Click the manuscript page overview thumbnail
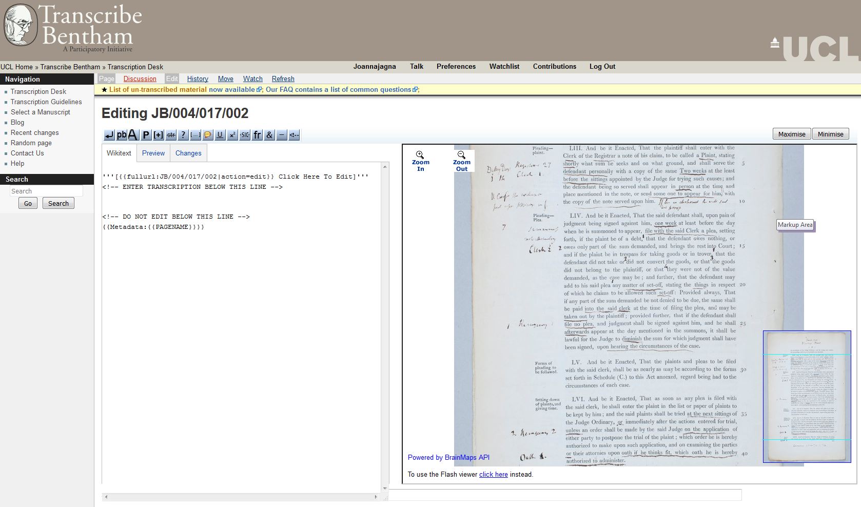The image size is (861, 507). pos(807,396)
